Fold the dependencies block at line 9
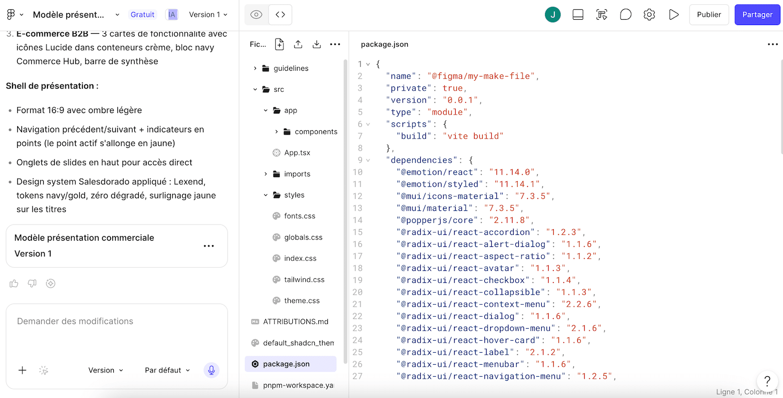The height and width of the screenshot is (398, 783). coord(368,160)
